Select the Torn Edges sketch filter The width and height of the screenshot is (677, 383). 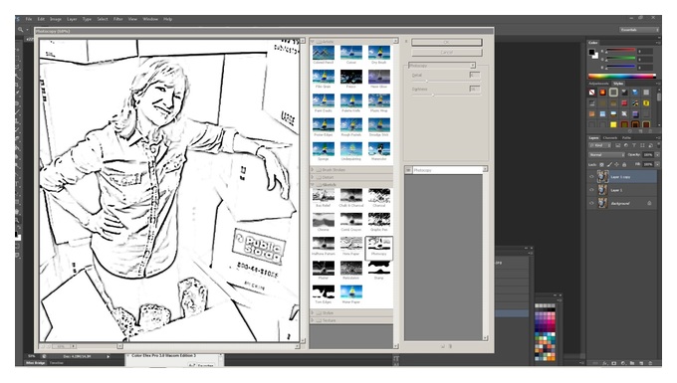coord(323,292)
